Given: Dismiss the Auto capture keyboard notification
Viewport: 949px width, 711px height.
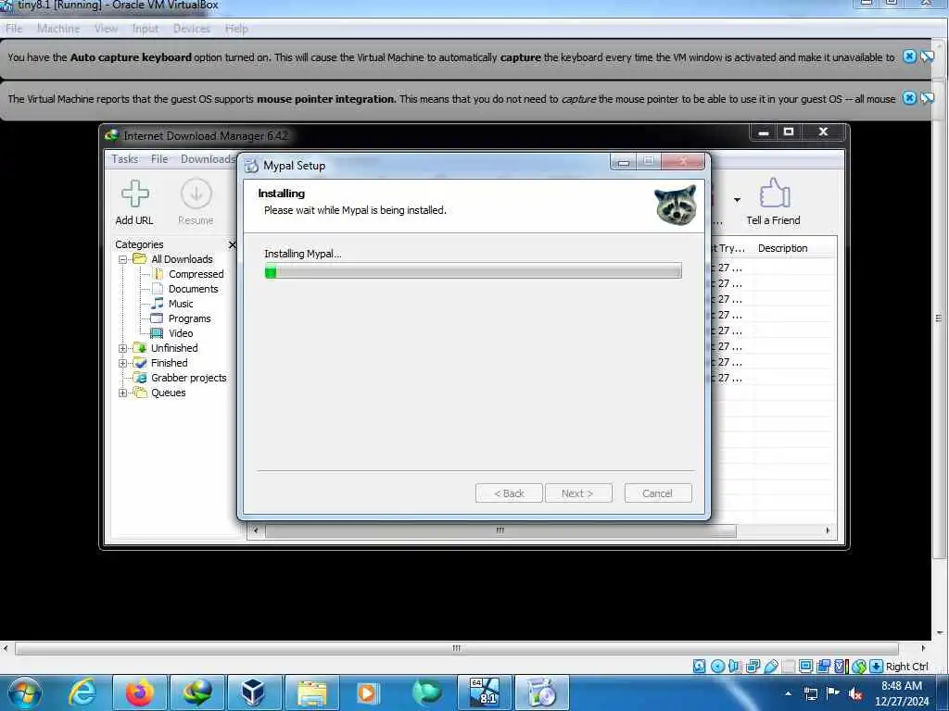Looking at the screenshot, I should tap(909, 56).
